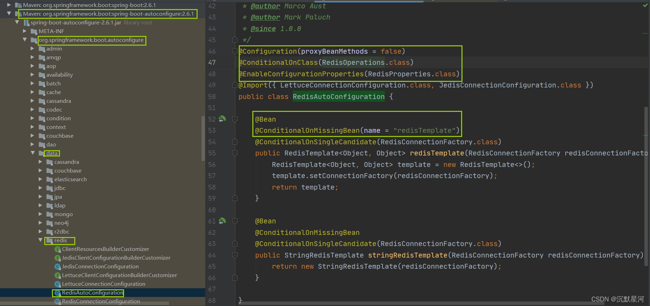The image size is (650, 306).
Task: Collapse the data package node
Action: click(33, 153)
